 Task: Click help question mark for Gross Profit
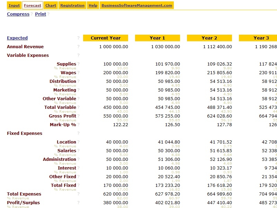tap(78, 116)
